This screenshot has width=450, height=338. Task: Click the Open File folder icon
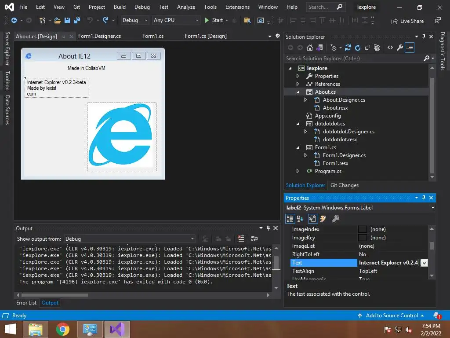[58, 20]
